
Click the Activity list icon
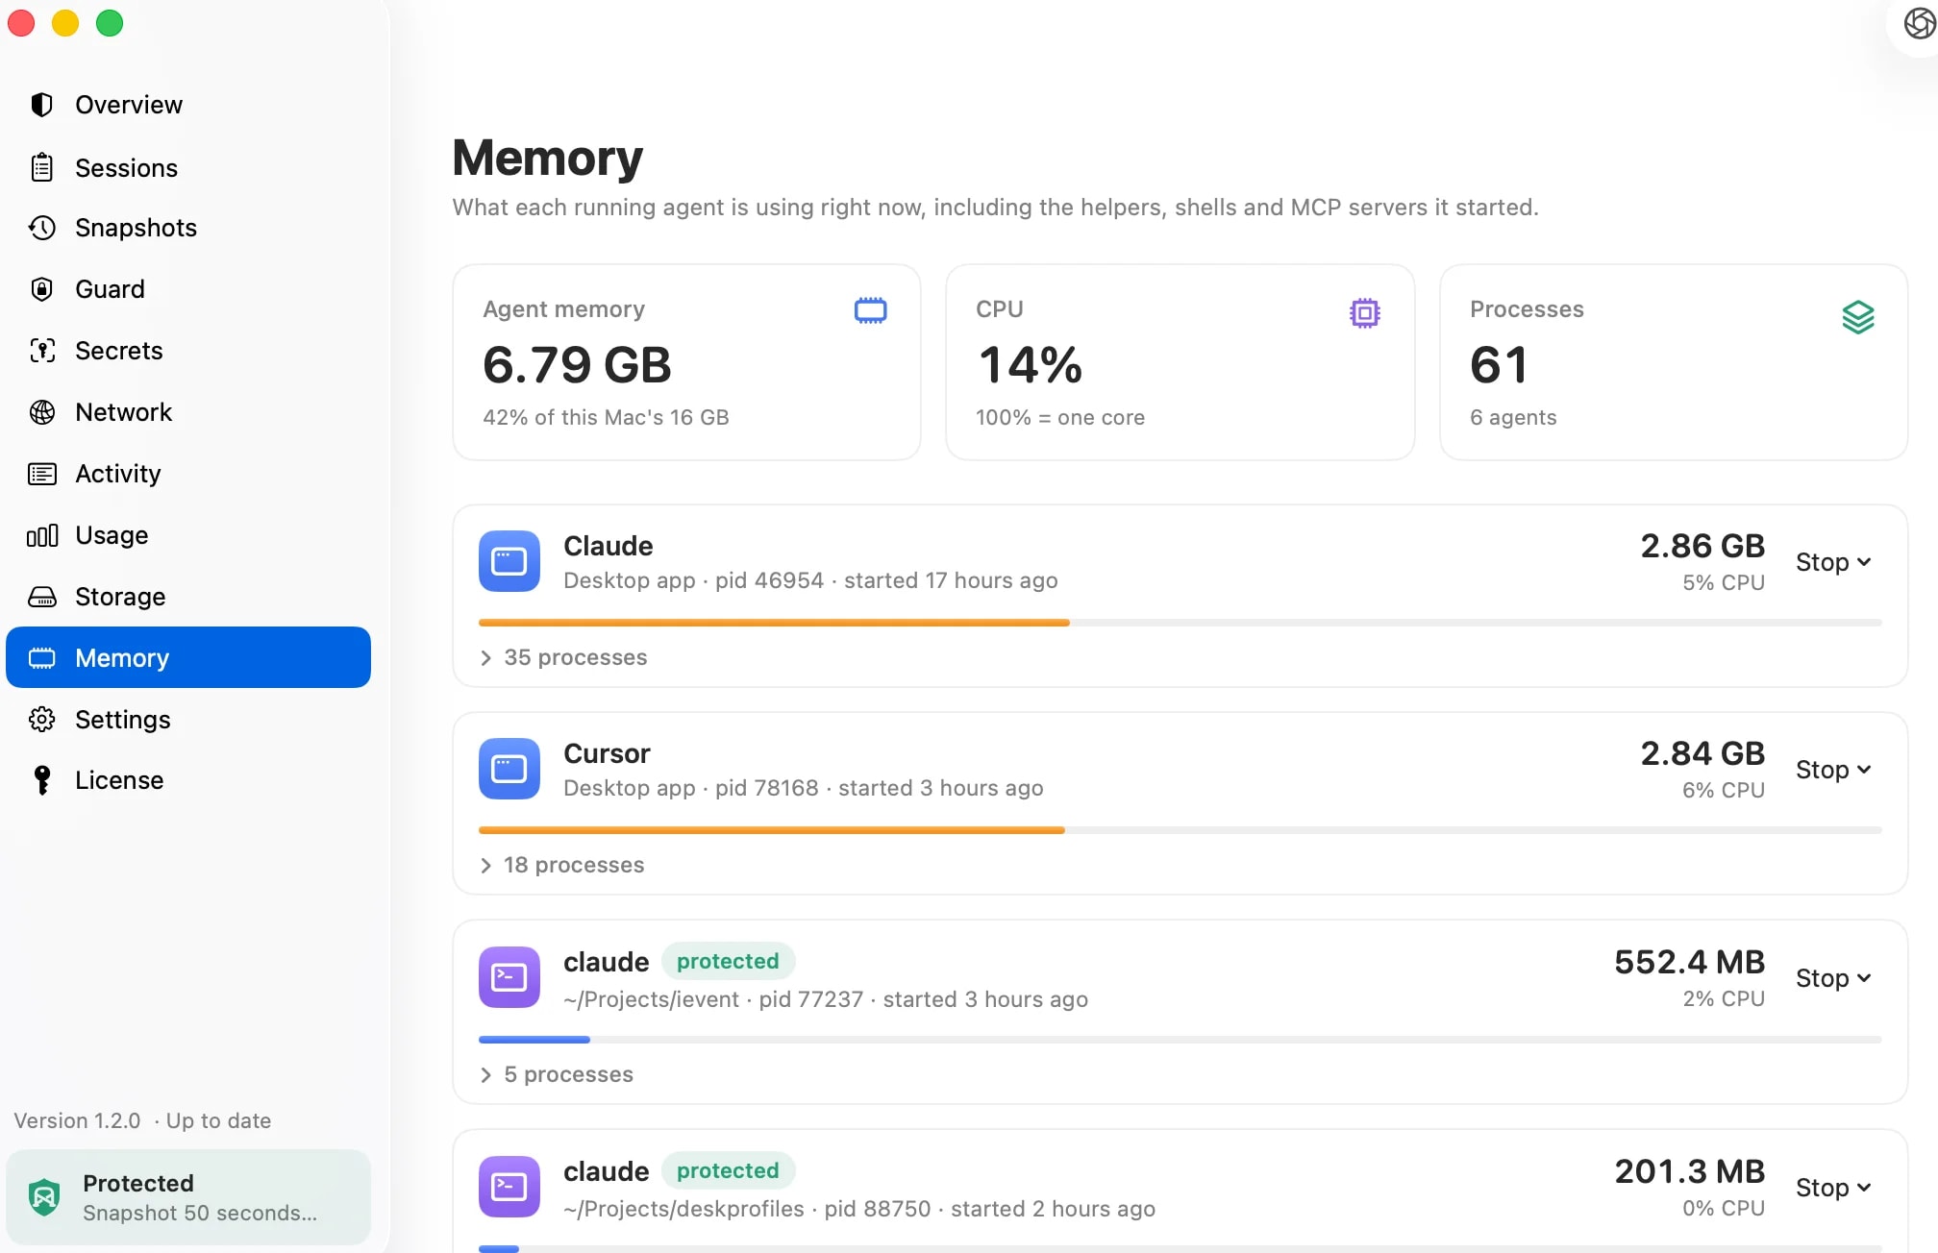coord(41,474)
